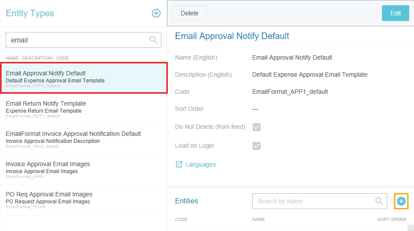Select PO Req Approval Email Images entry

(83, 200)
